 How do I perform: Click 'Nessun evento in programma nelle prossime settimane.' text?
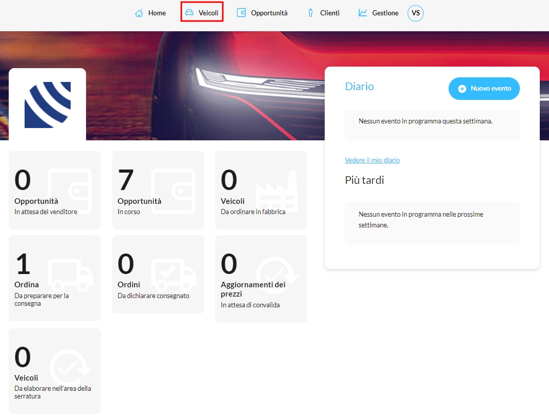pyautogui.click(x=421, y=220)
